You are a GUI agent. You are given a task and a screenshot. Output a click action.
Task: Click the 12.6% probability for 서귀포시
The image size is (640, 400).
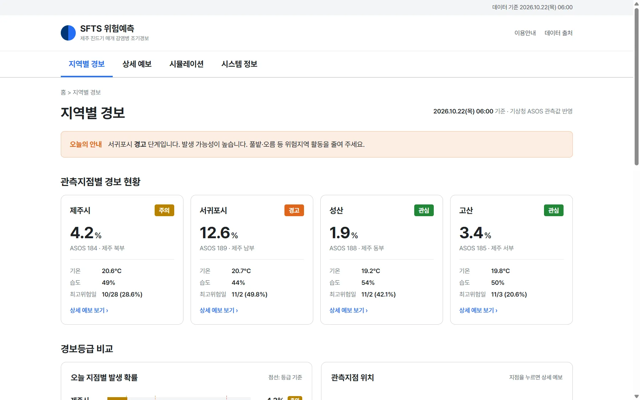point(219,233)
